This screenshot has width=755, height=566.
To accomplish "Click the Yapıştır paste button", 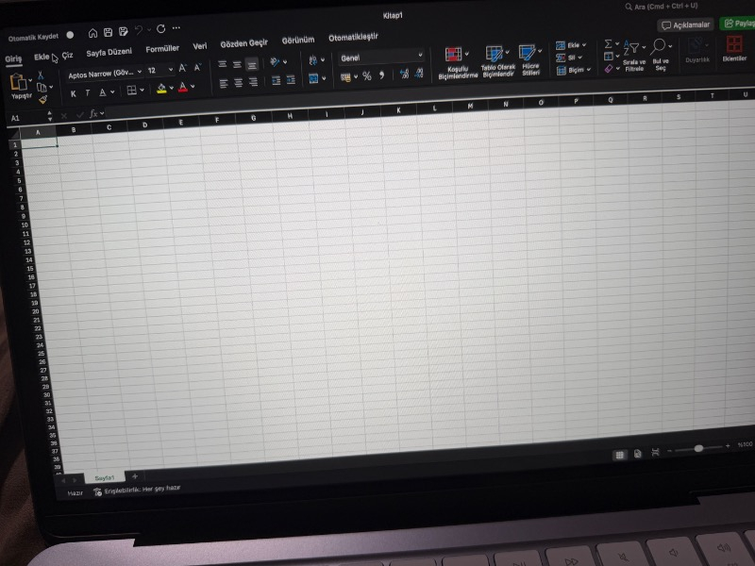I will [x=19, y=87].
